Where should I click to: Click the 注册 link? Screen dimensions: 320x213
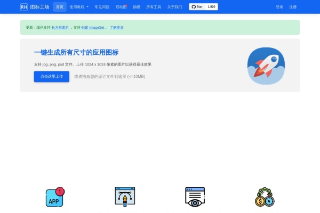click(x=293, y=7)
